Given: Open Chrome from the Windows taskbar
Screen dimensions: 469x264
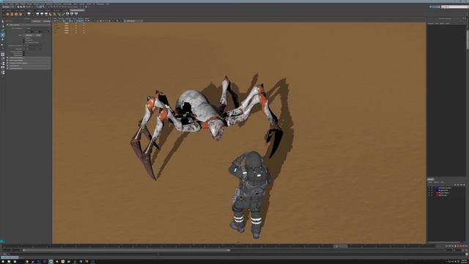Looking at the screenshot, I should pos(27,262).
